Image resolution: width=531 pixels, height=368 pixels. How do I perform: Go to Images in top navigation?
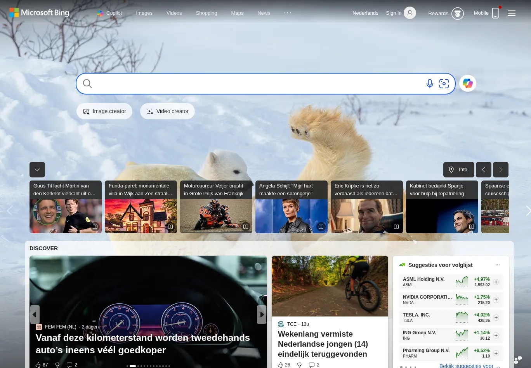144,13
